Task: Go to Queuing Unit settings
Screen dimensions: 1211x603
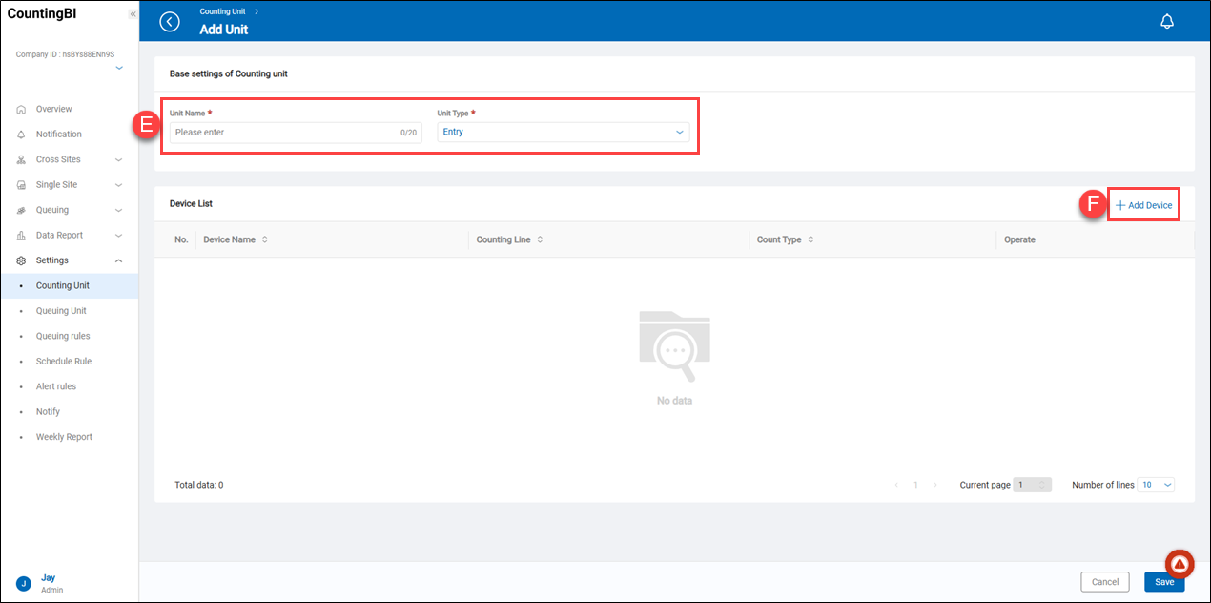Action: 61,311
